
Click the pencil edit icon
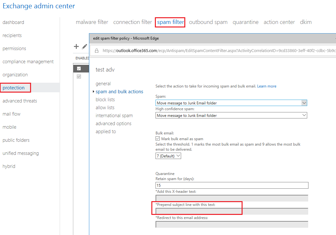(x=85, y=46)
